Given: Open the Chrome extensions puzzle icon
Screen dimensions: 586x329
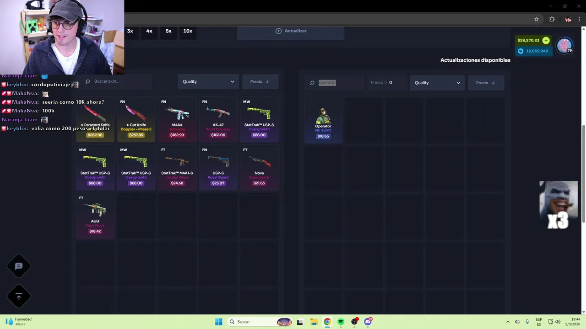Looking at the screenshot, I should click(x=552, y=19).
